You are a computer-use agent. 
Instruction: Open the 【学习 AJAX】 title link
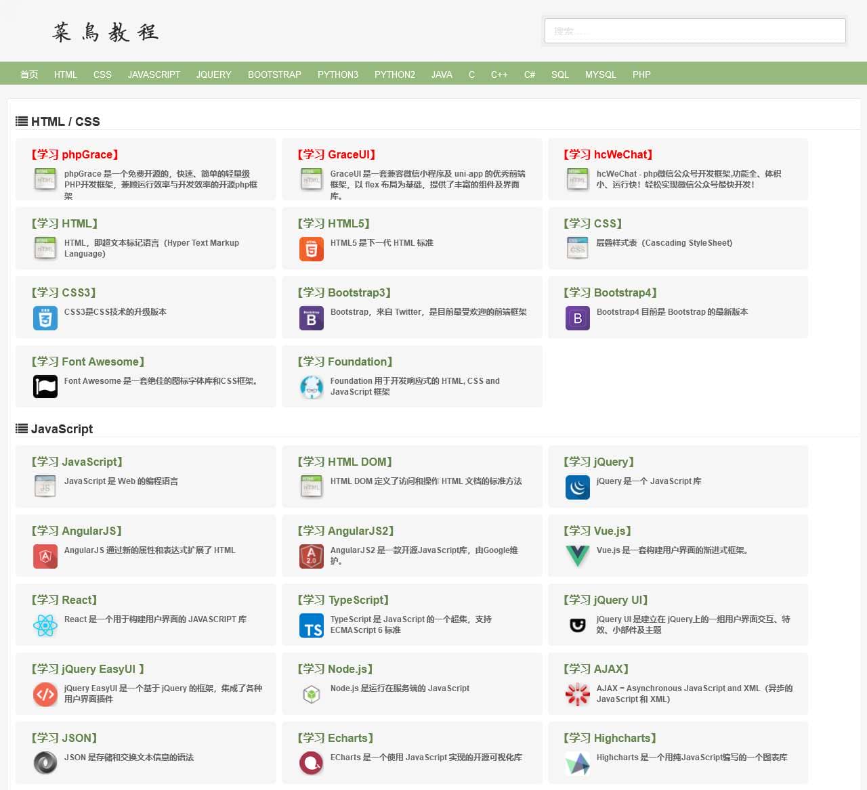pos(596,669)
